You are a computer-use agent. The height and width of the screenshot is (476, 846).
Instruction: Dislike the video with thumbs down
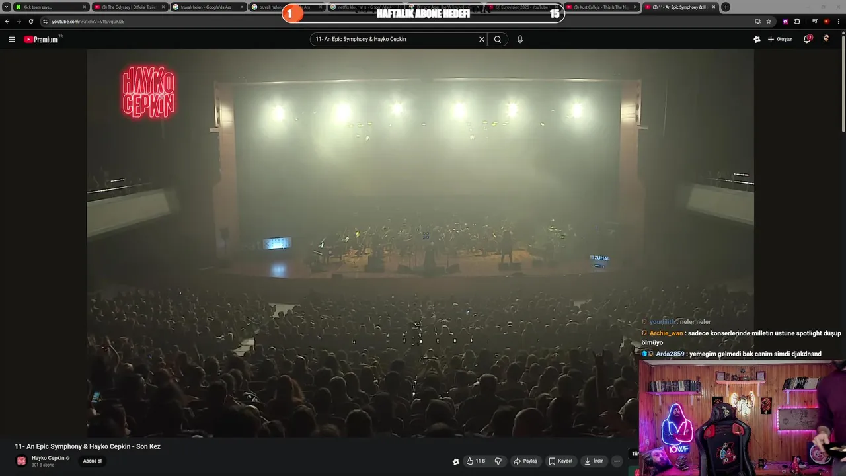[x=498, y=461]
